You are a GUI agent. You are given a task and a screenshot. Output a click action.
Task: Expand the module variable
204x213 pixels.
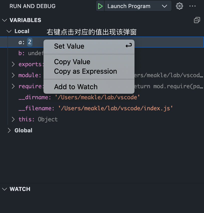tap(13, 75)
